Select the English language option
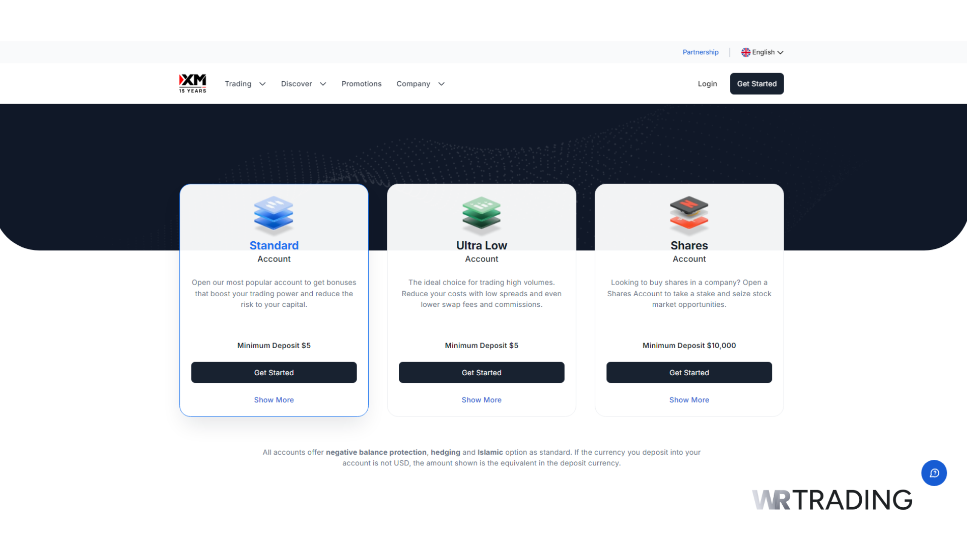Image resolution: width=967 pixels, height=544 pixels. 763,52
